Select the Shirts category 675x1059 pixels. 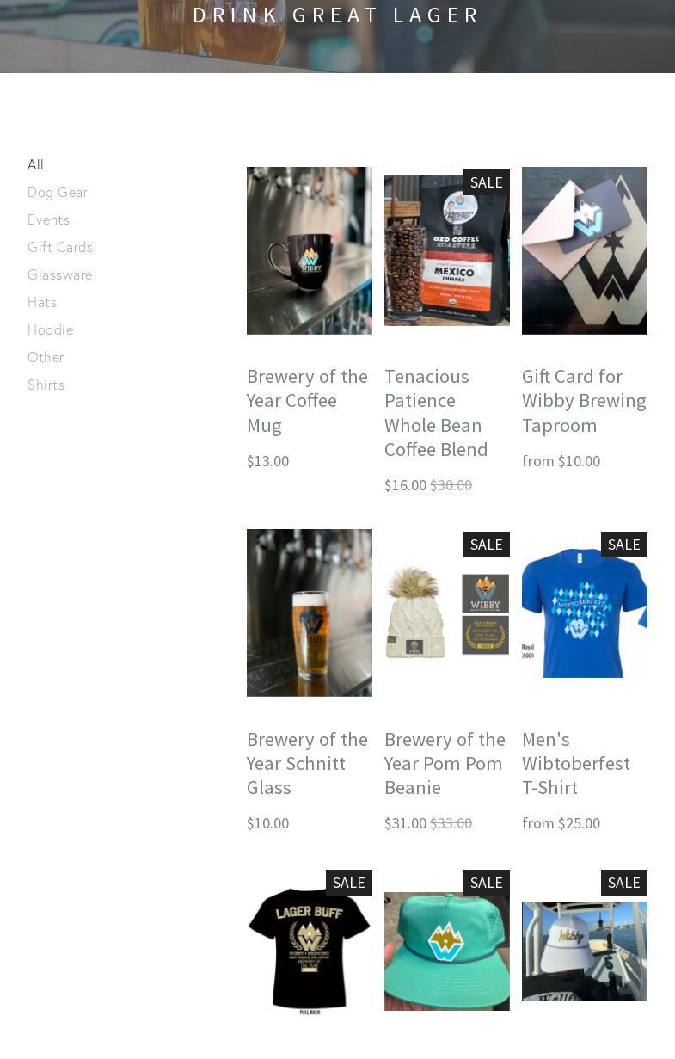point(46,385)
